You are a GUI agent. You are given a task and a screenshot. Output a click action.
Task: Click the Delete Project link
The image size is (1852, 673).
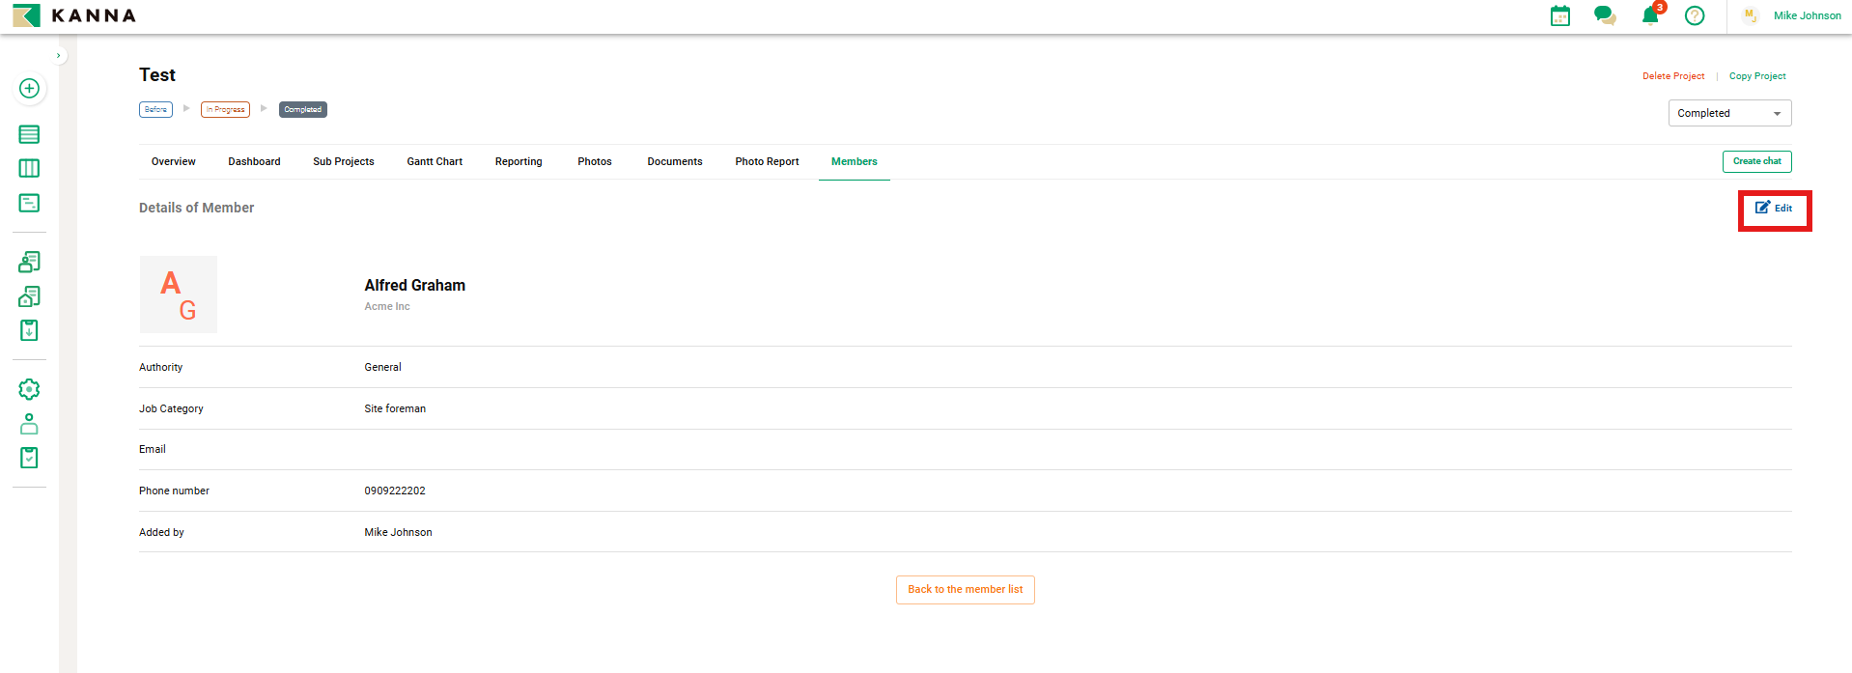click(1672, 76)
